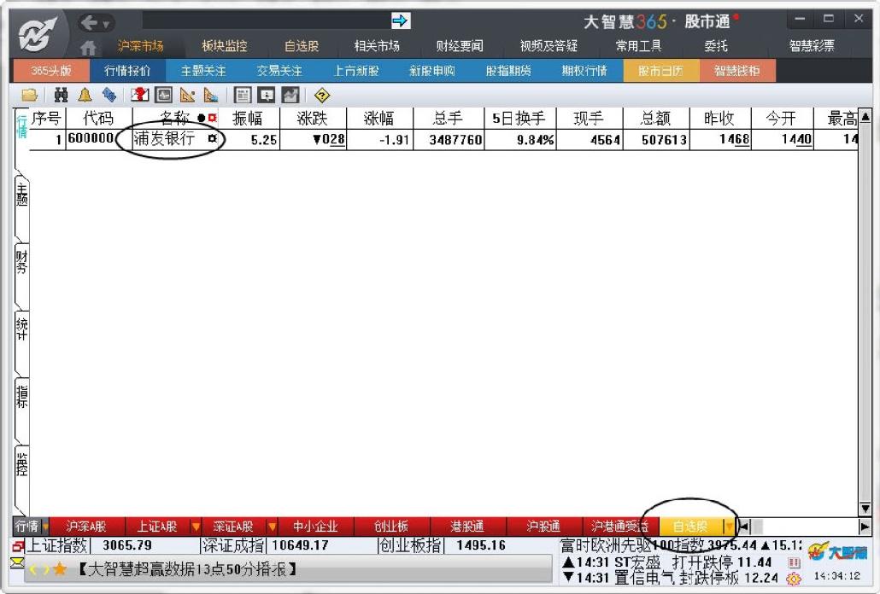
Task: Switch to the 股市日历 tab
Action: coord(661,71)
